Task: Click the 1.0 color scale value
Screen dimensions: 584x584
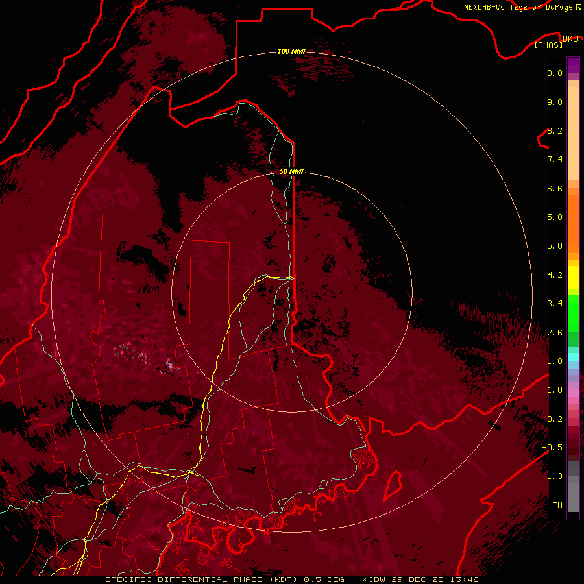Action: [x=555, y=390]
